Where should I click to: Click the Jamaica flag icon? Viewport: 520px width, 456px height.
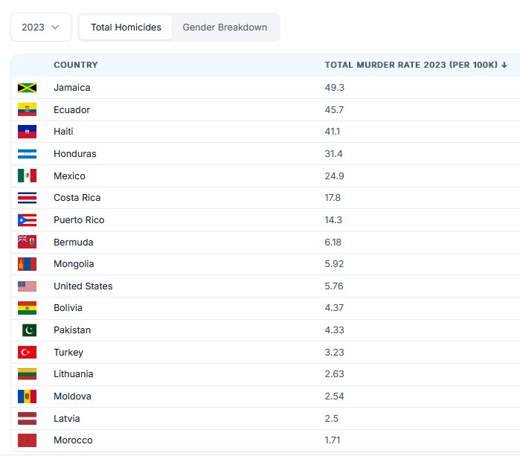(28, 88)
